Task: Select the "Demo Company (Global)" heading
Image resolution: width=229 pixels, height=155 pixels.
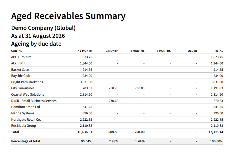Action: point(43,28)
